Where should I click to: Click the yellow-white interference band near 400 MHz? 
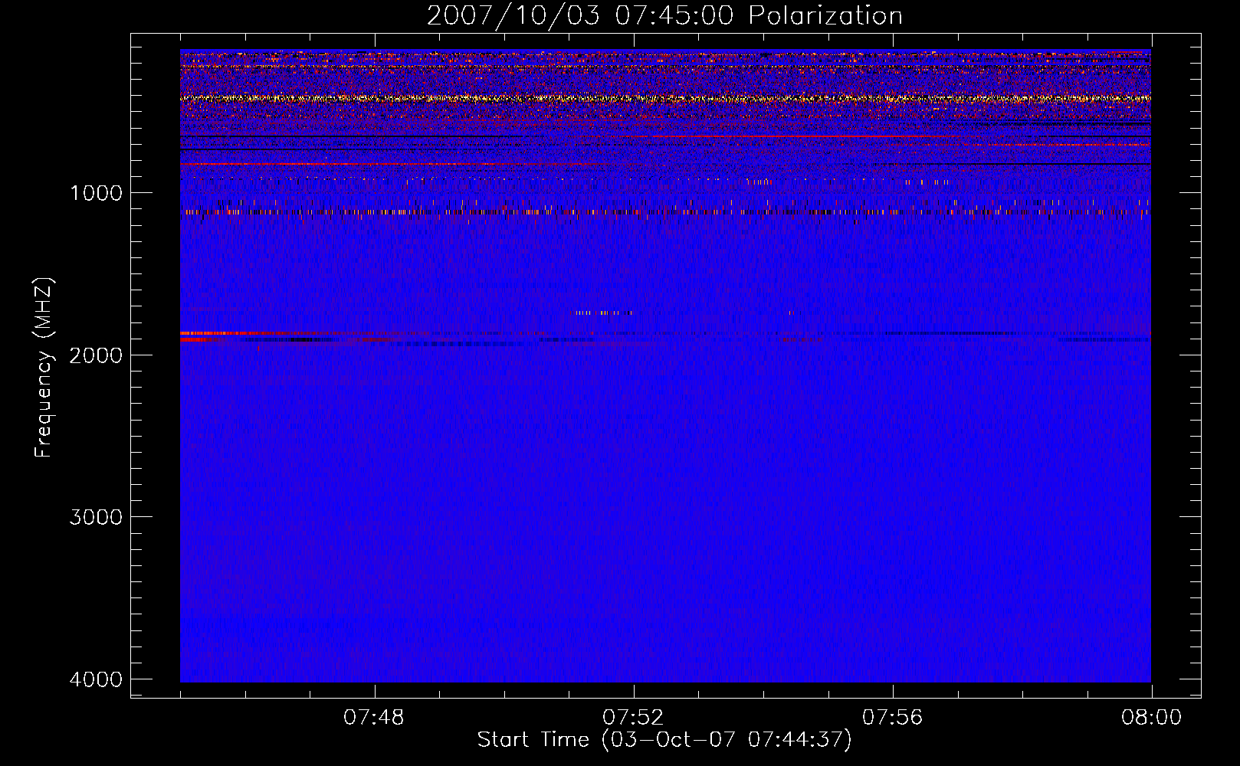click(x=665, y=98)
